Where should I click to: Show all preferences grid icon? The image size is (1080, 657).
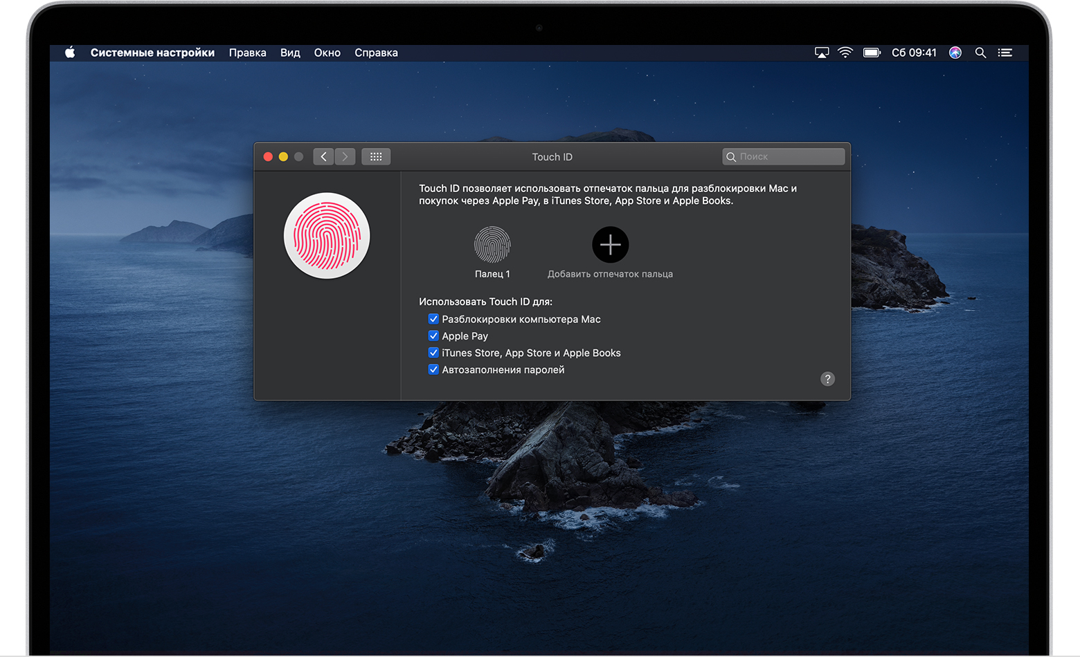(376, 157)
